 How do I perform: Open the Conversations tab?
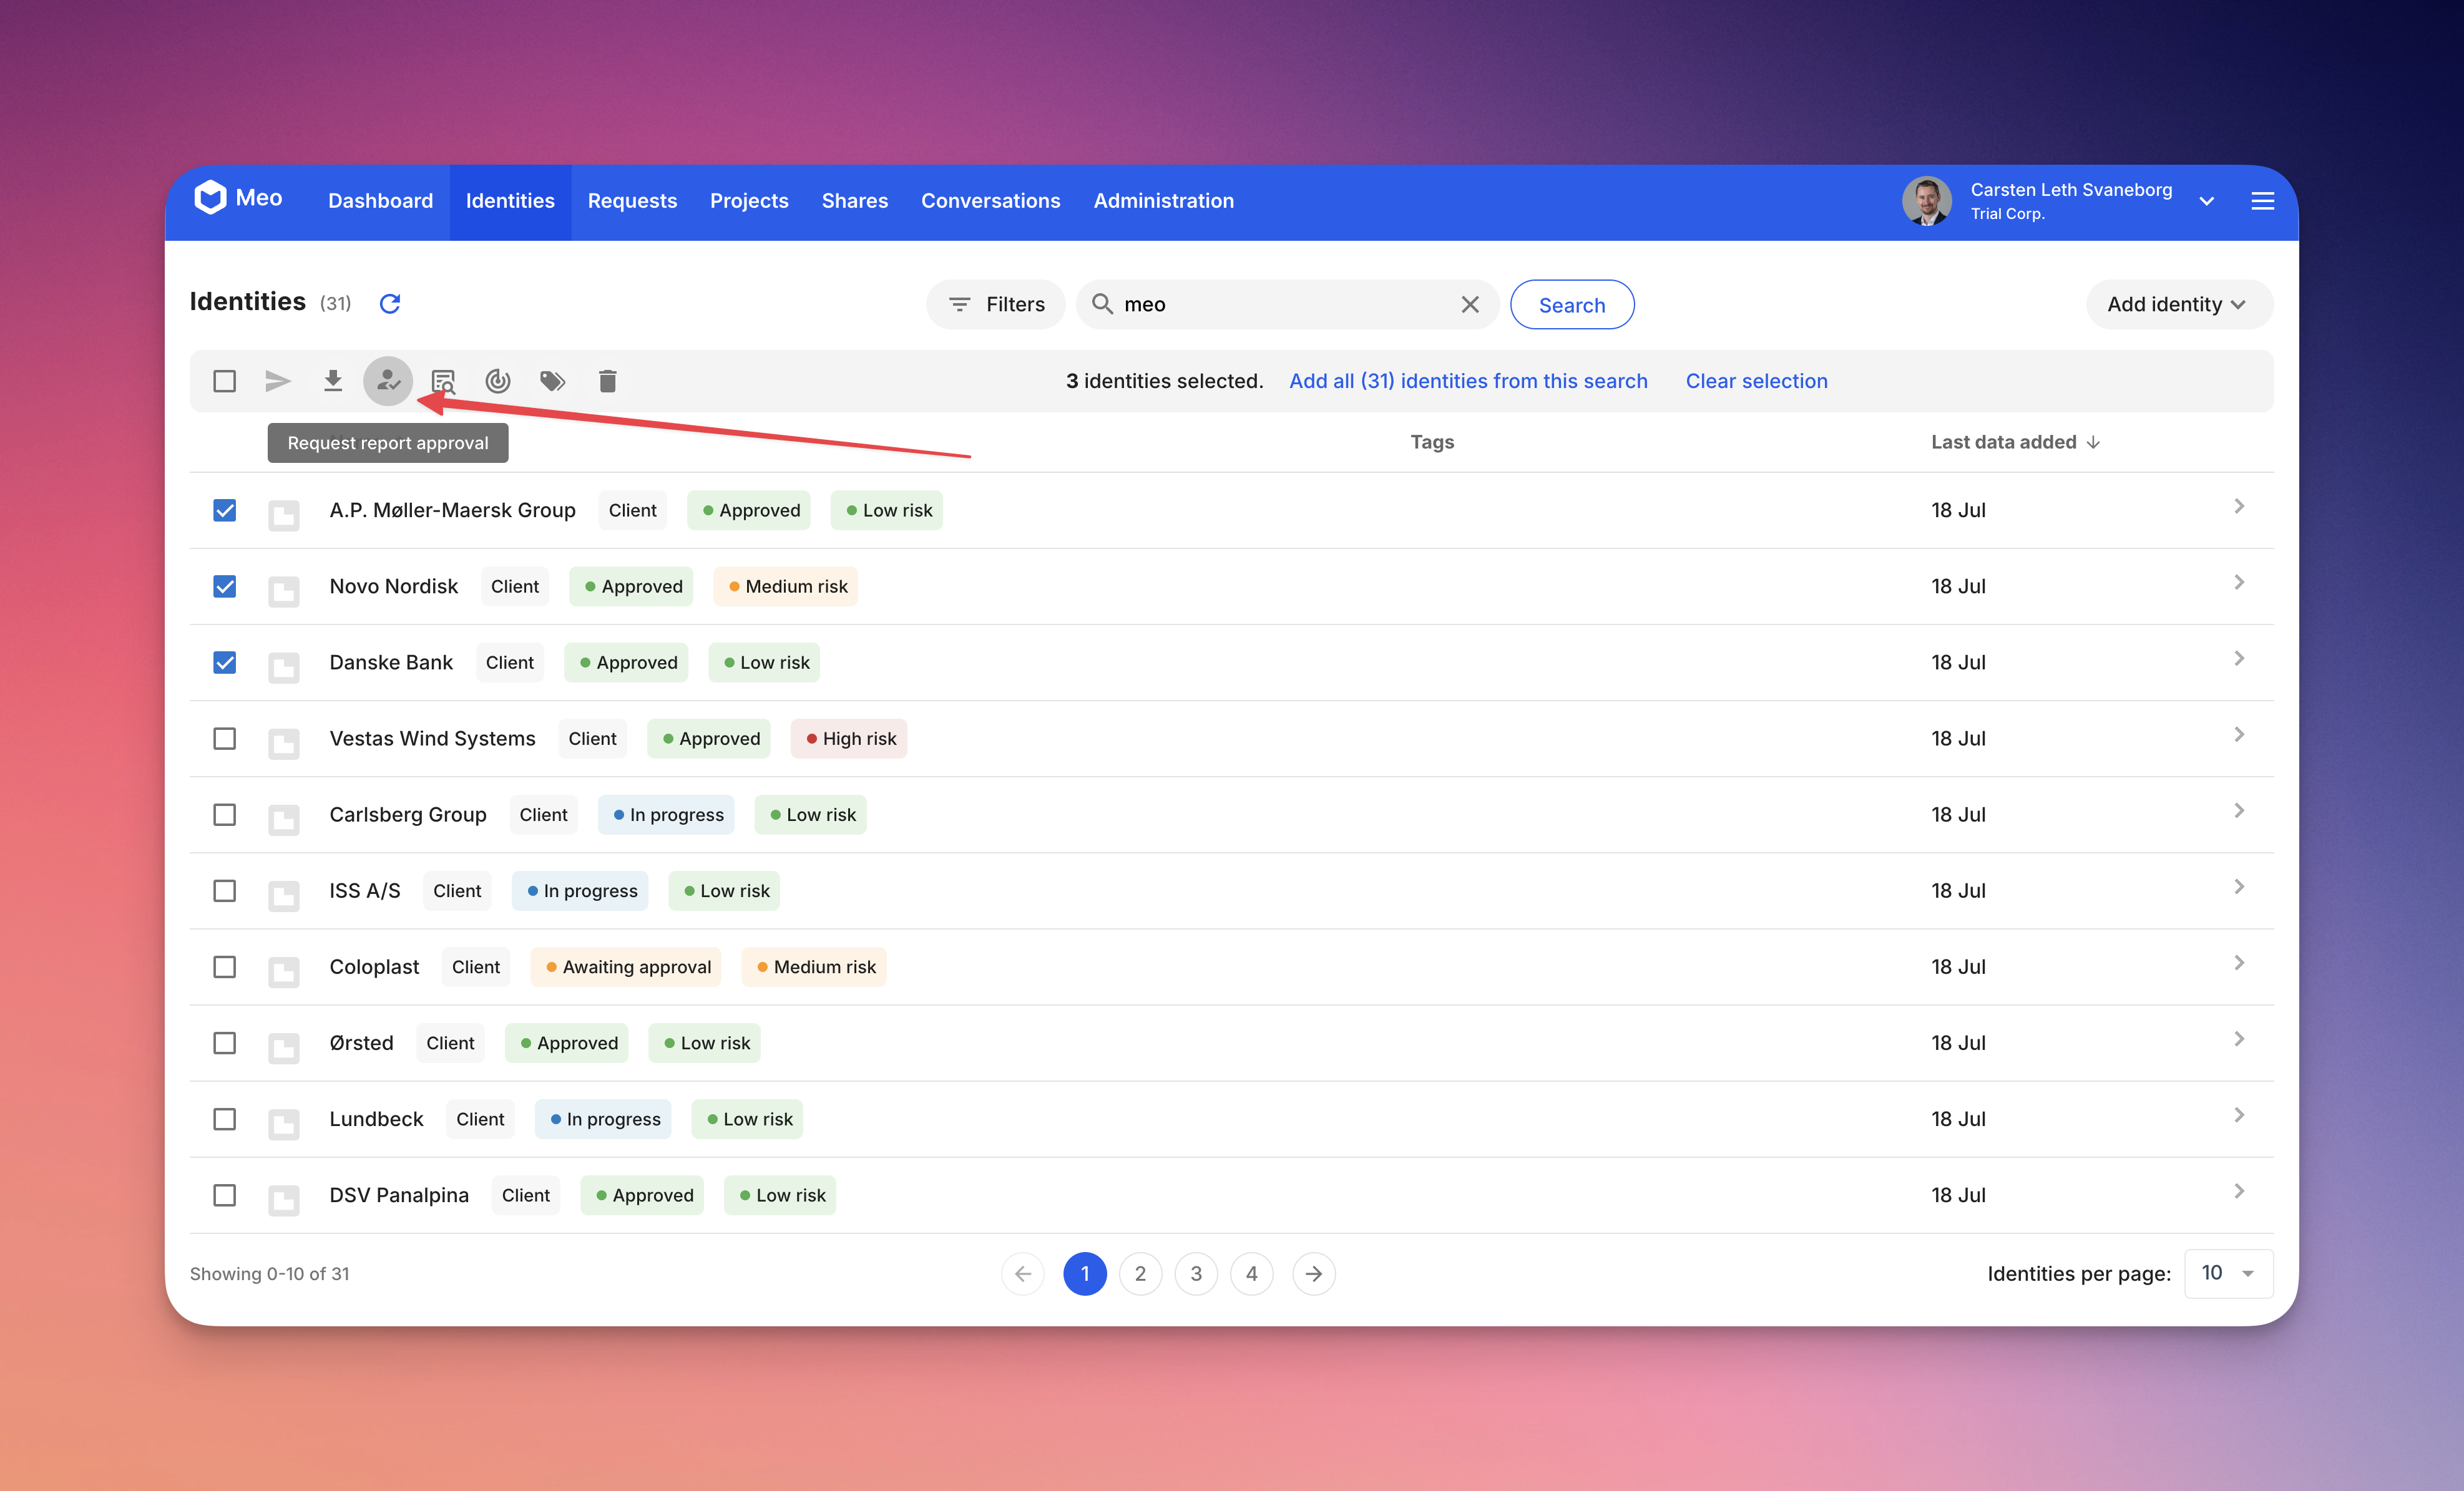tap(990, 201)
